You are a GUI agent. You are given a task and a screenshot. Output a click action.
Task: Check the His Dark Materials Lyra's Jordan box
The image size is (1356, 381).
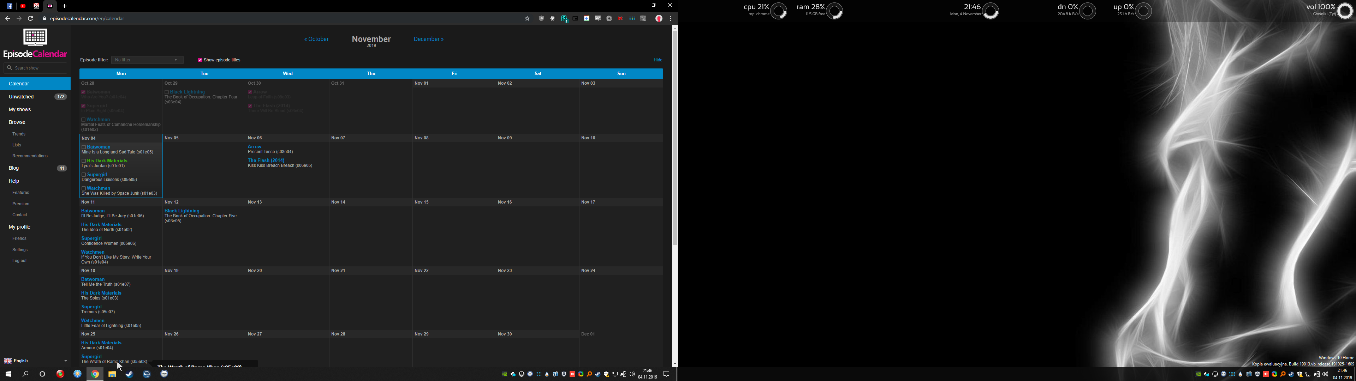(84, 161)
